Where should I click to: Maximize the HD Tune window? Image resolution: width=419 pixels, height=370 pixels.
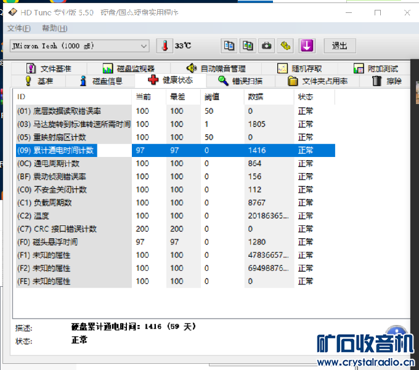[x=378, y=12]
